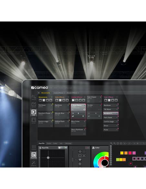
Task: Trigger the Disco Rainbow cue
Action: 78,131
